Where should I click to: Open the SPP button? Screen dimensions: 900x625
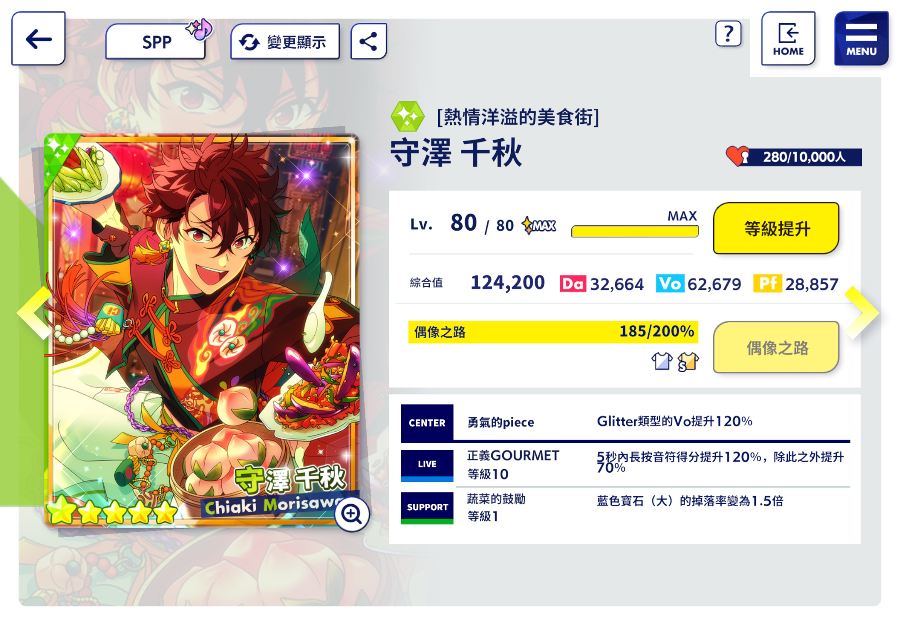156,42
